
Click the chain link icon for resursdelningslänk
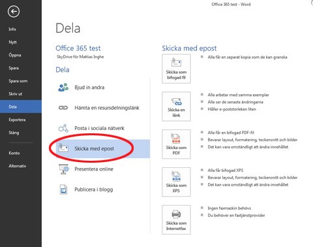tap(63, 108)
